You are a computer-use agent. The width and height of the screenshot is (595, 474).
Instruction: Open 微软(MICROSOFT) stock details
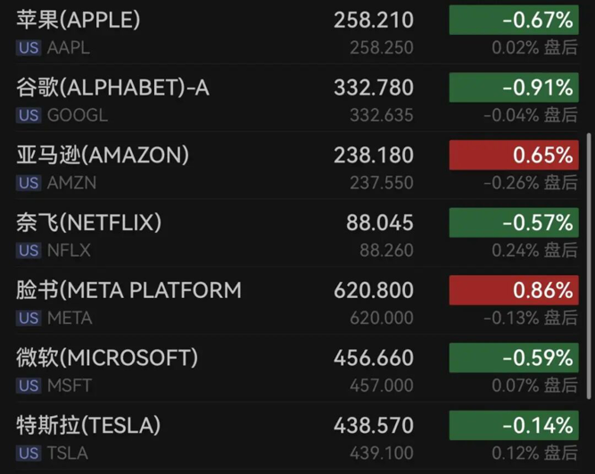[107, 358]
